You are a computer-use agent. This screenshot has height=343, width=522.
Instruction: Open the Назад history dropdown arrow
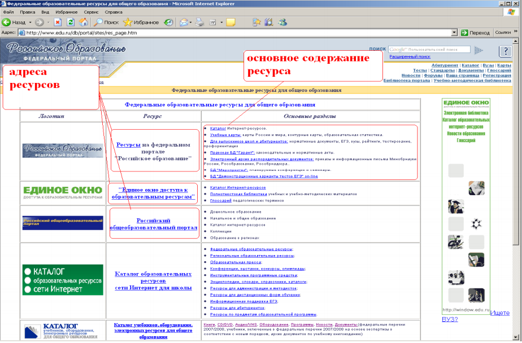[x=30, y=23]
